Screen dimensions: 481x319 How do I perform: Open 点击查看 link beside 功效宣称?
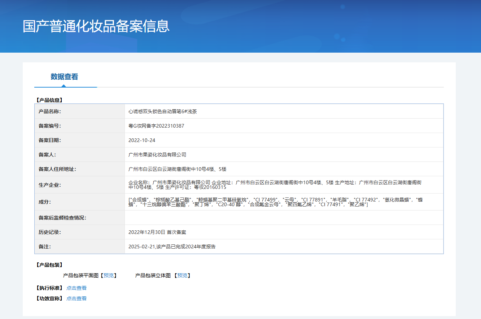(76, 298)
